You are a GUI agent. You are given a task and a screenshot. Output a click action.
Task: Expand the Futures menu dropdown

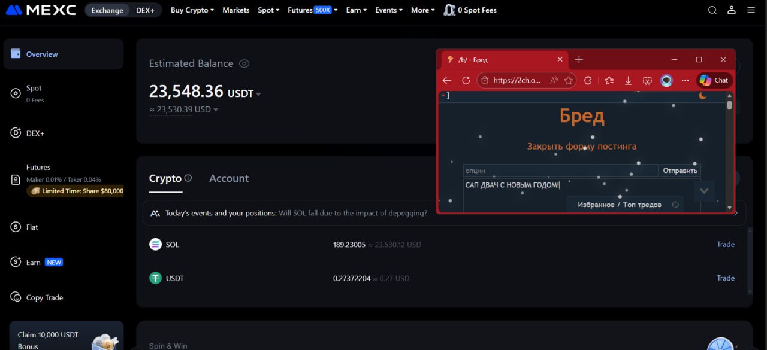pos(312,10)
